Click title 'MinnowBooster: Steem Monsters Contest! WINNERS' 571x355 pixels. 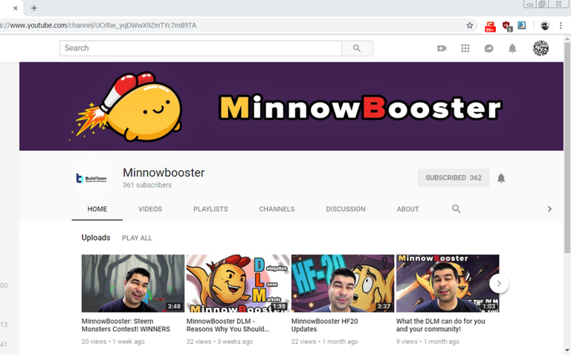click(126, 325)
